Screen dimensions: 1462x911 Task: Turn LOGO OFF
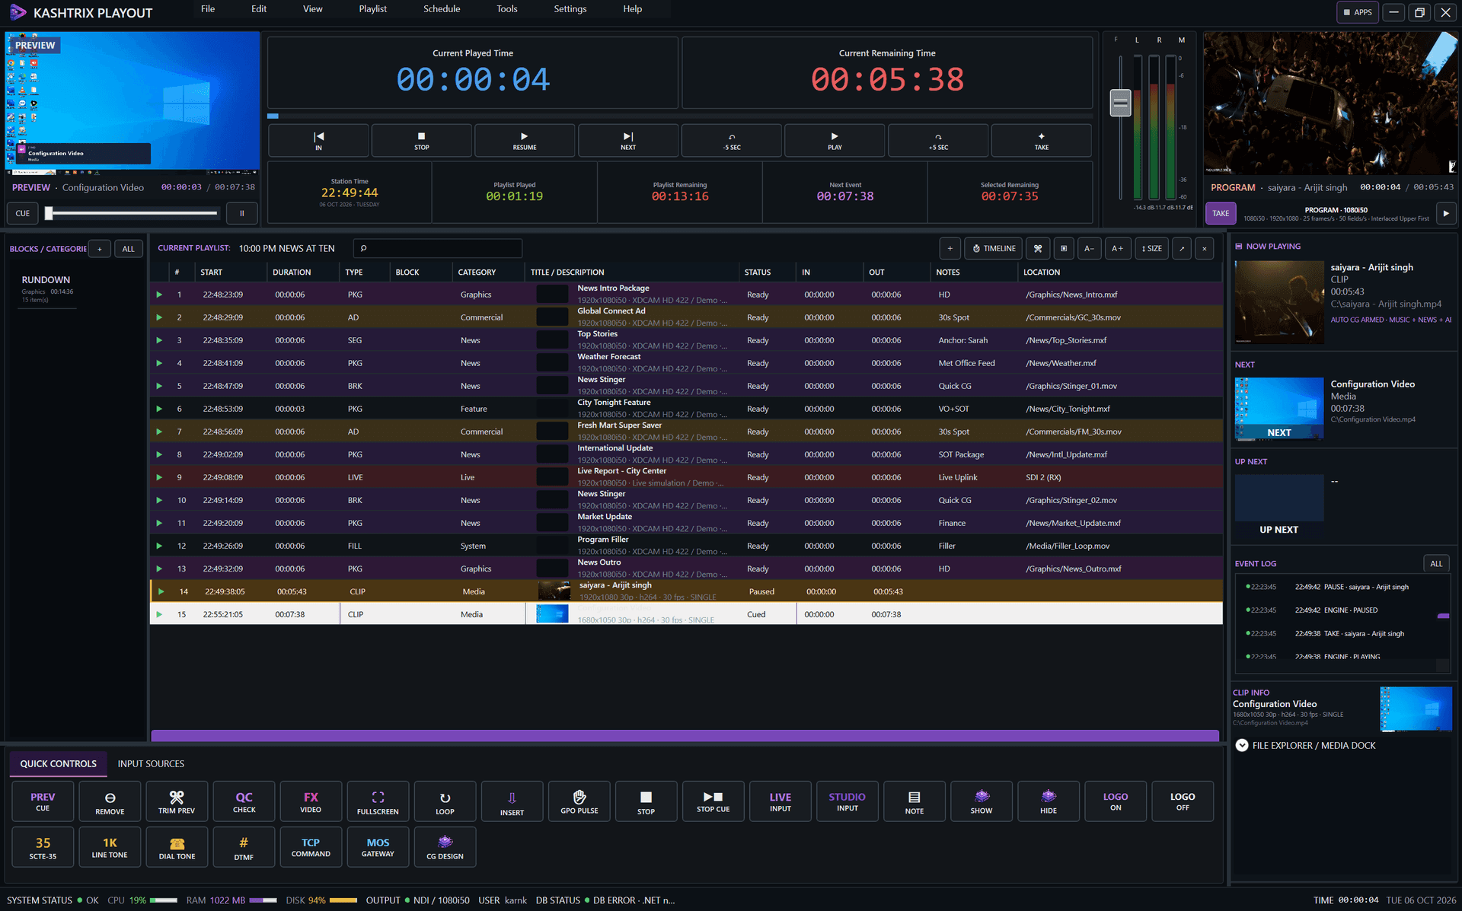coord(1182,801)
